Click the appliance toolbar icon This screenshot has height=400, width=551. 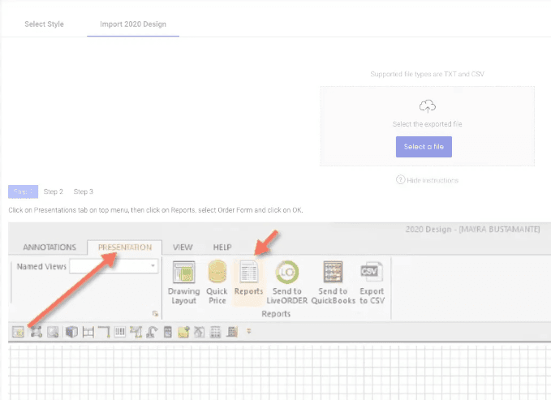(x=168, y=332)
